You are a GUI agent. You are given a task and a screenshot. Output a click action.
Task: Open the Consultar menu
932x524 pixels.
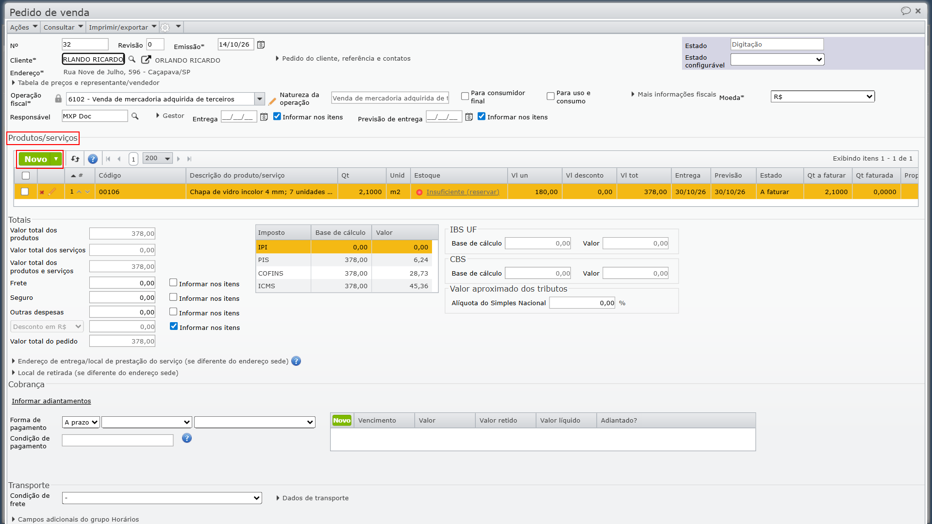(x=63, y=27)
